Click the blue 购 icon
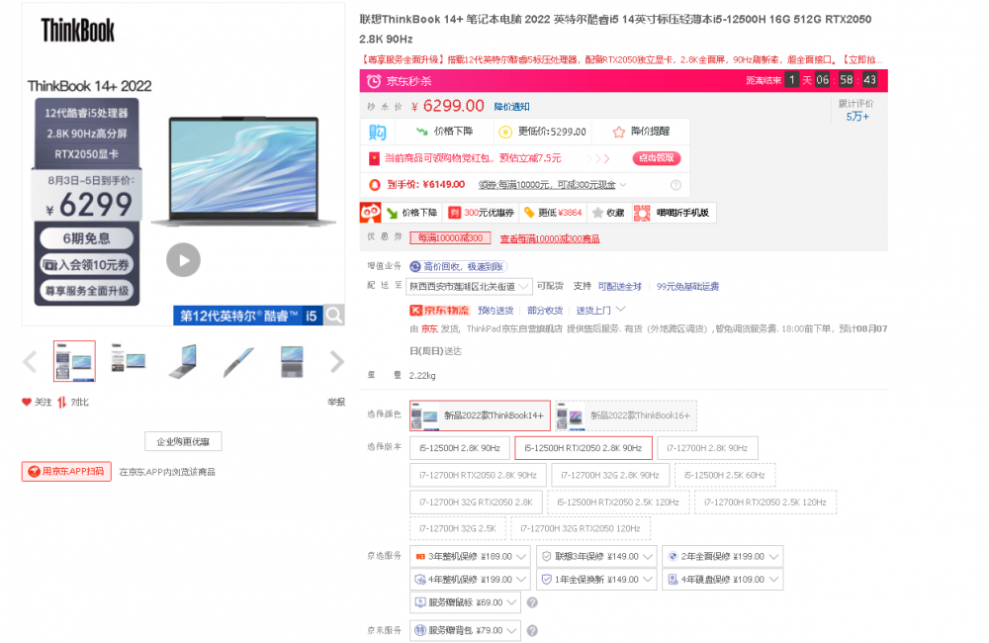The image size is (989, 643). pos(377,132)
